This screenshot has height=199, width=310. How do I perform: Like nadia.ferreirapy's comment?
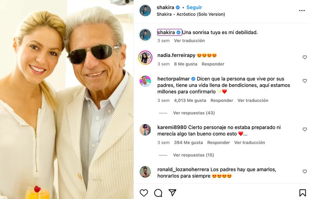coord(305,57)
